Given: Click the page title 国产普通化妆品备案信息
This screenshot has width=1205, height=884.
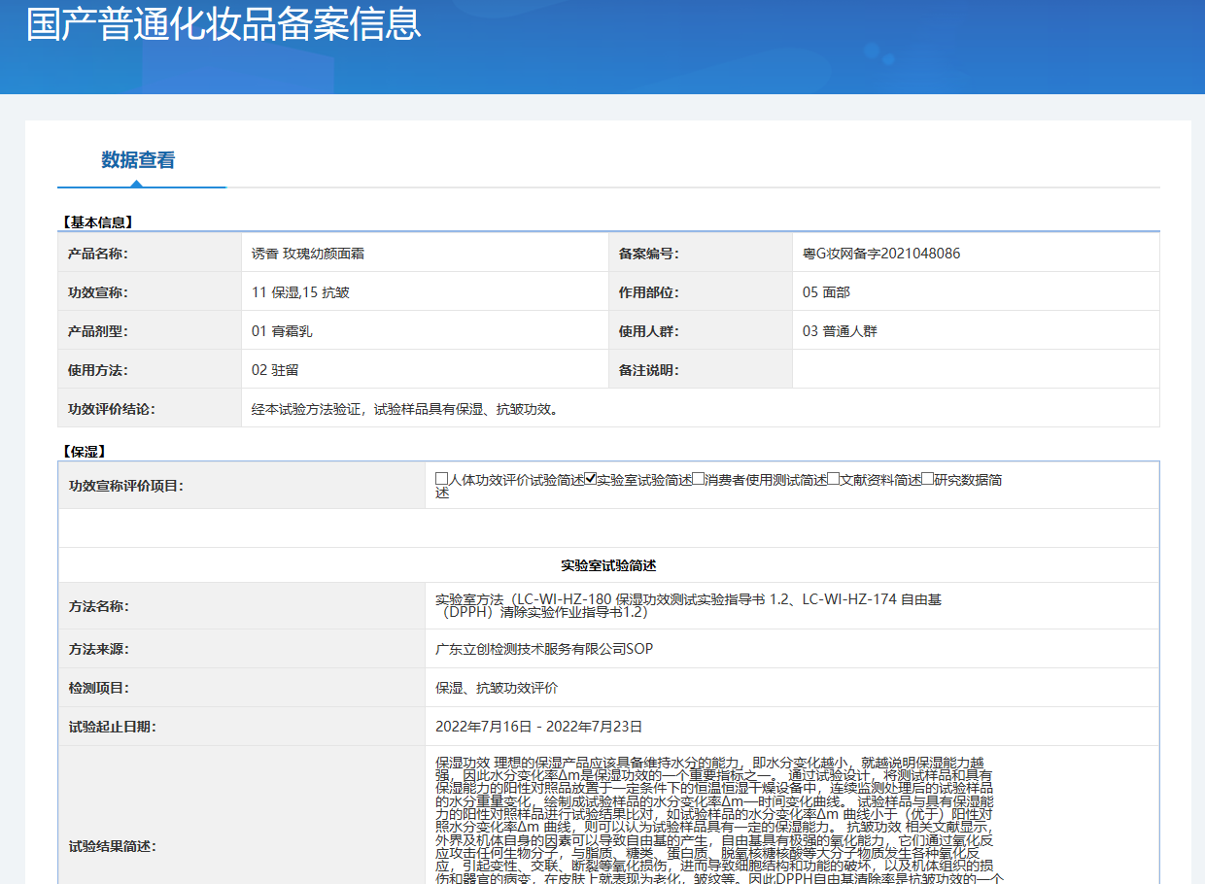Looking at the screenshot, I should (224, 23).
